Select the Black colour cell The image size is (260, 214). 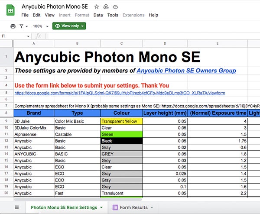(x=121, y=141)
